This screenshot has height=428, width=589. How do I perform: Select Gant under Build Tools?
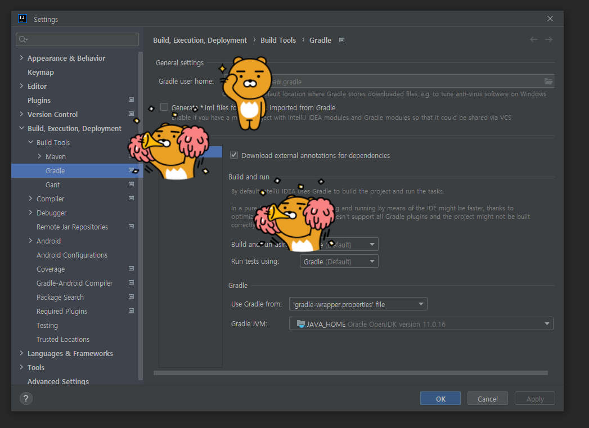pos(52,184)
